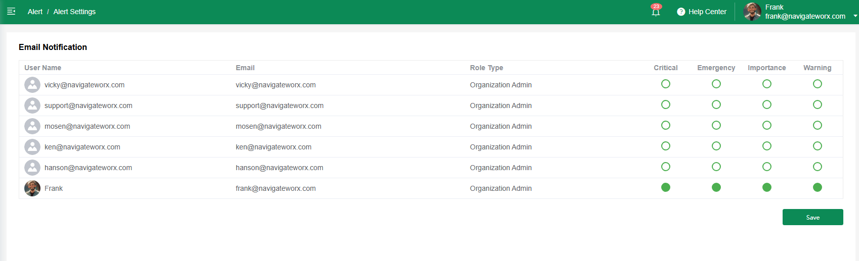Image resolution: width=859 pixels, height=261 pixels.
Task: Click the avatar icon beside vicky@navigateworx.com
Action: tap(32, 85)
